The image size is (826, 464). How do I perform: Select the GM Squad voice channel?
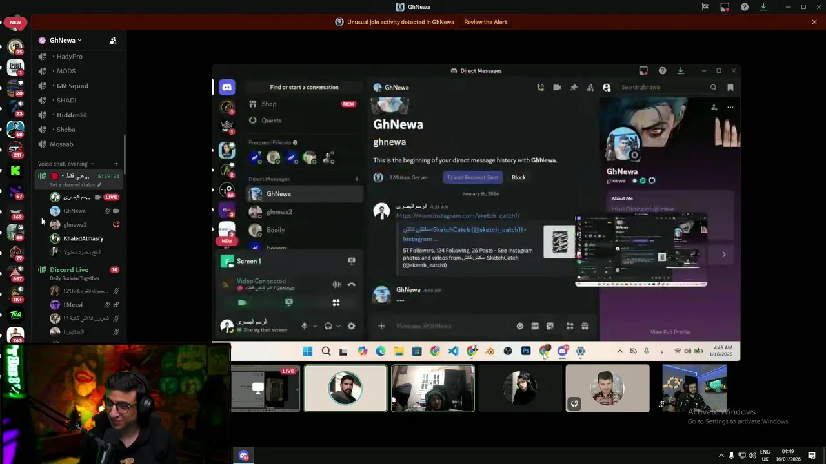(x=80, y=86)
